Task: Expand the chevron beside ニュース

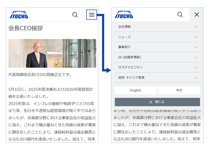Action: tap(196, 37)
